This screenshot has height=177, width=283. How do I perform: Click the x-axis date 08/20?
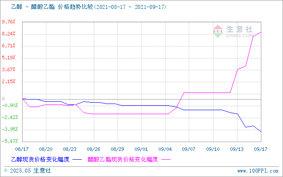coord(46,149)
